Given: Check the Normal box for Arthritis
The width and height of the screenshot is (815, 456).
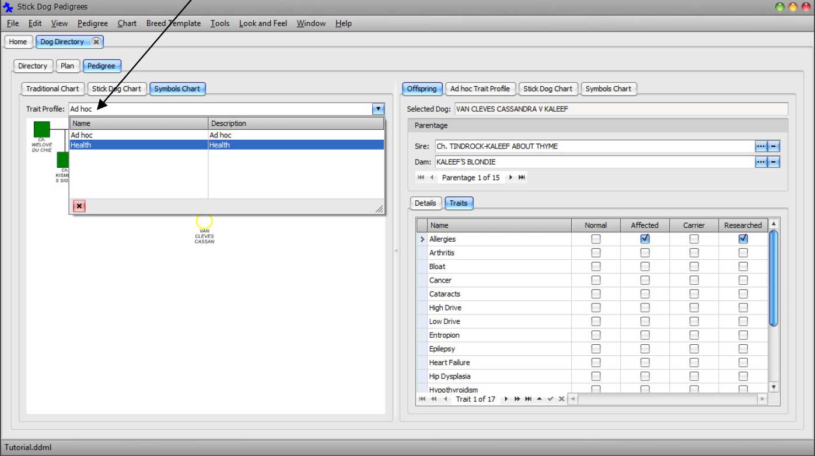Looking at the screenshot, I should pos(596,253).
